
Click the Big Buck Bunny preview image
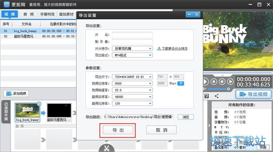(x=238, y=40)
